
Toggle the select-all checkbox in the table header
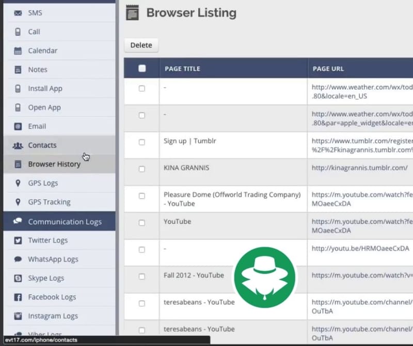(x=141, y=68)
